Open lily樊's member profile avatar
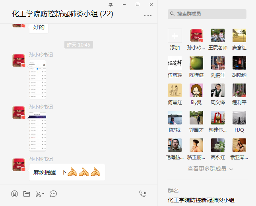 tap(196, 90)
